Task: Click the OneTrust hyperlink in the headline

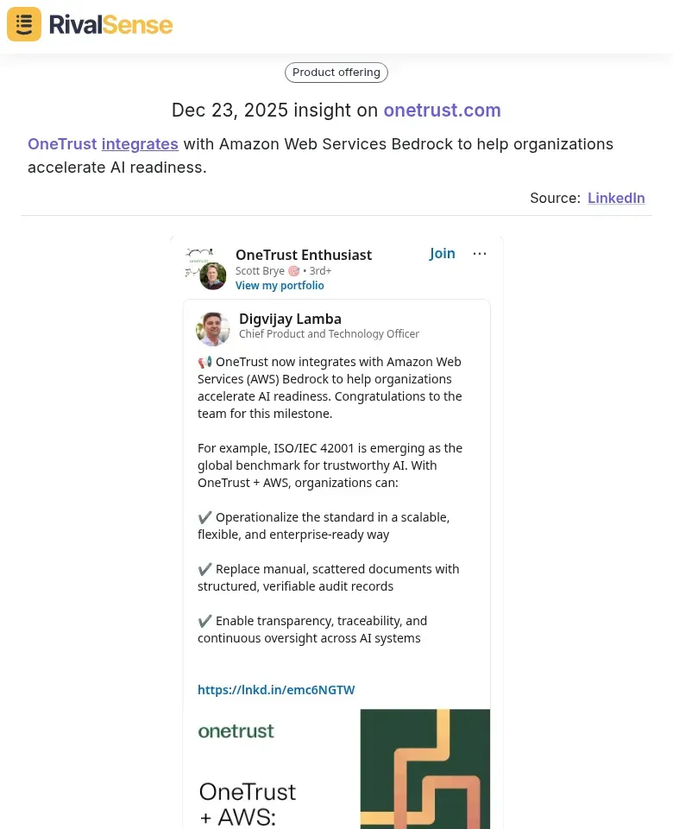Action: click(56, 144)
